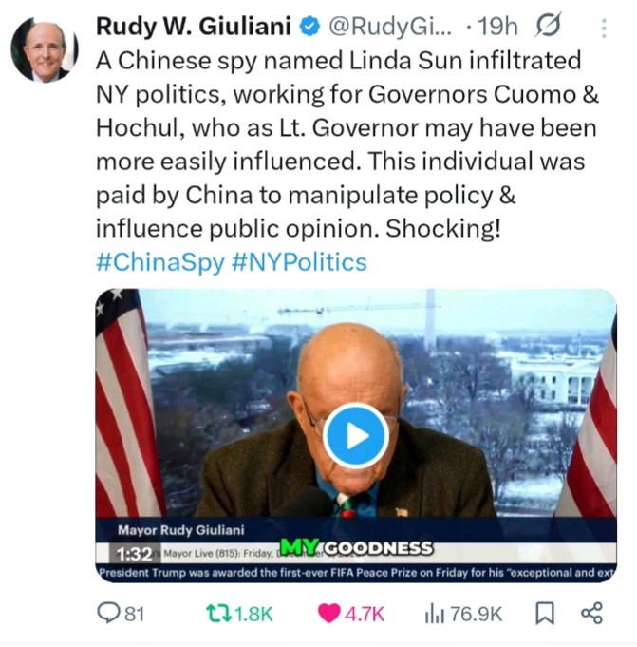Open the view analytics bar-chart icon
Viewport: 637px width, 647px height.
click(x=435, y=613)
